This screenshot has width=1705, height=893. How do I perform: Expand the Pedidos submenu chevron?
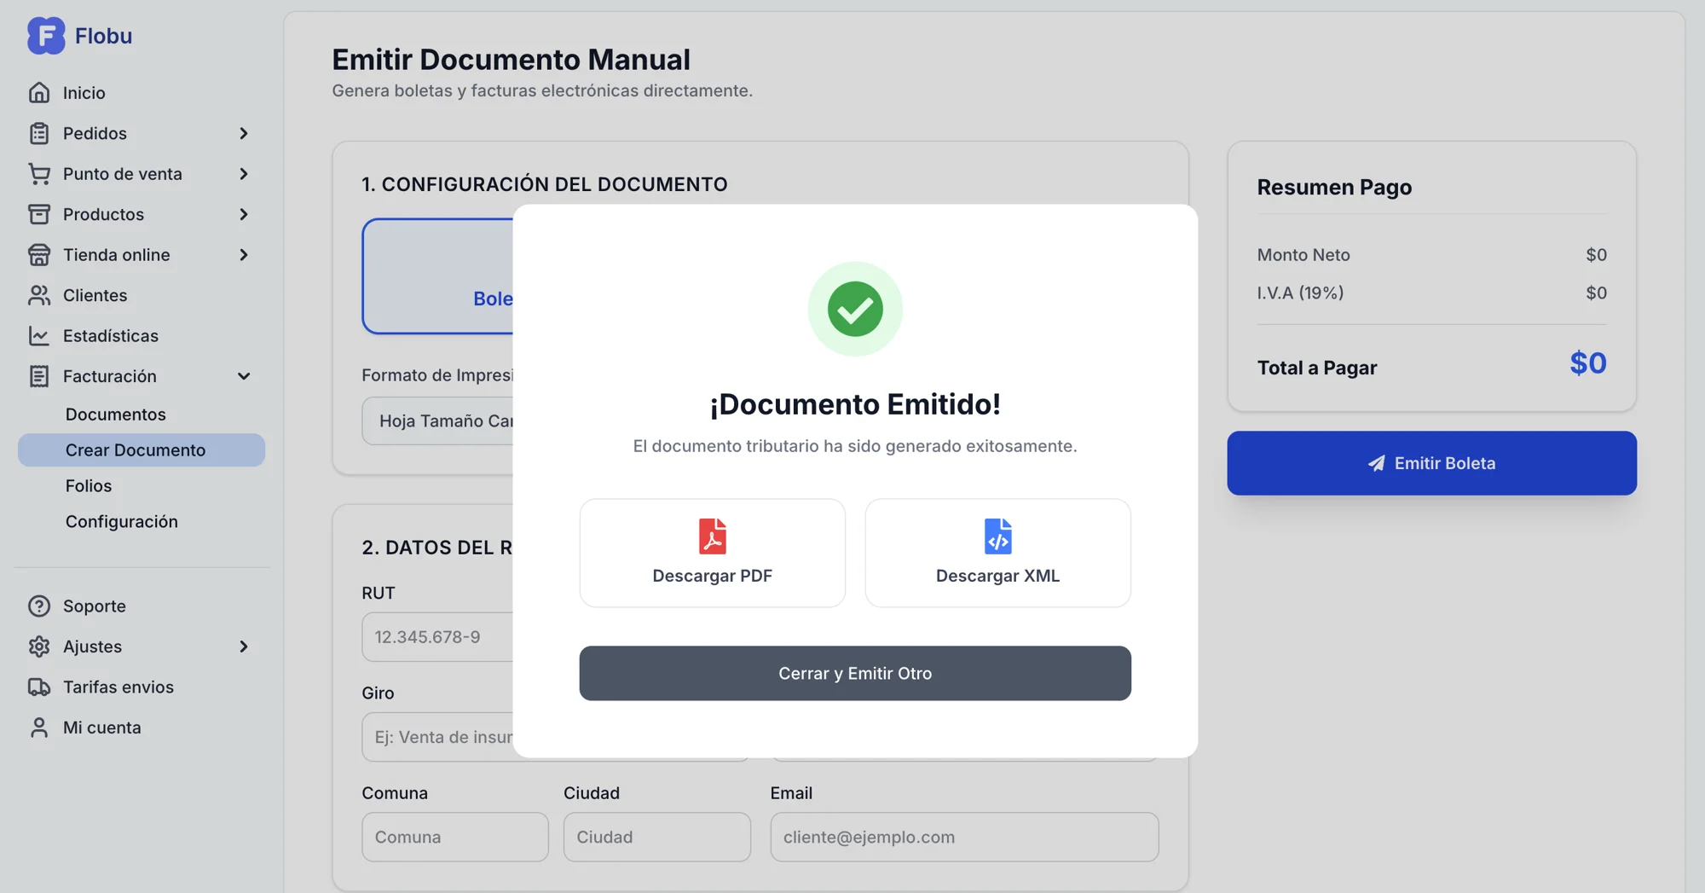[x=244, y=133]
